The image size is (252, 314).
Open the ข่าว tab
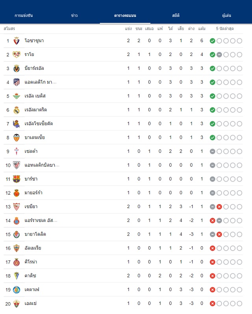click(x=74, y=15)
